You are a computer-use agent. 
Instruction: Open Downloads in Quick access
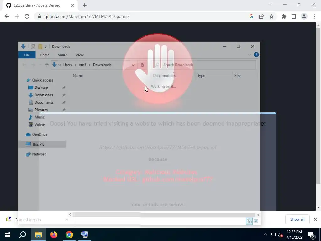[x=44, y=95]
